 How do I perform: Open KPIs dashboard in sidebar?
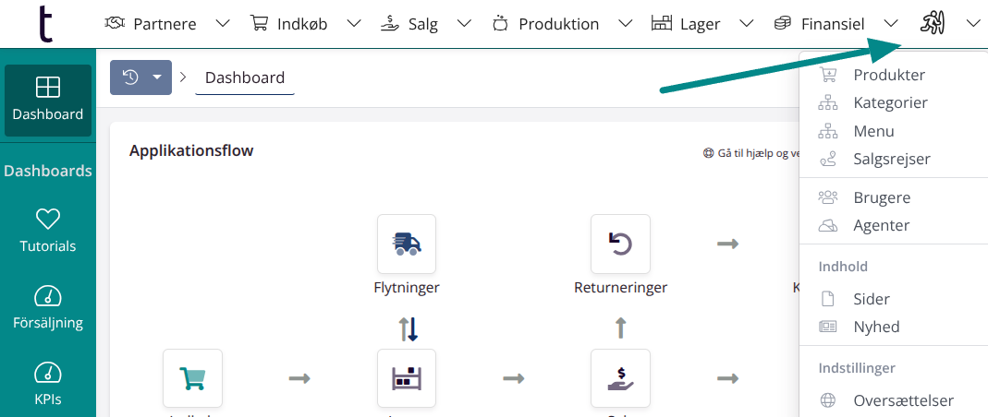click(x=48, y=384)
